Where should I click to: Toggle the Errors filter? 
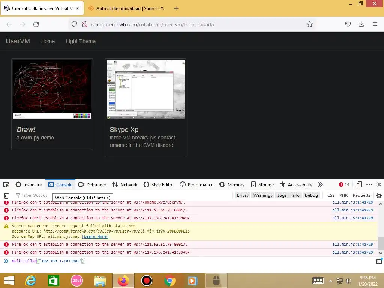(x=243, y=195)
